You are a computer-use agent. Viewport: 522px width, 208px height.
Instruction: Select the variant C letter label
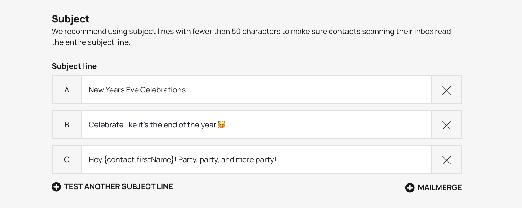67,159
